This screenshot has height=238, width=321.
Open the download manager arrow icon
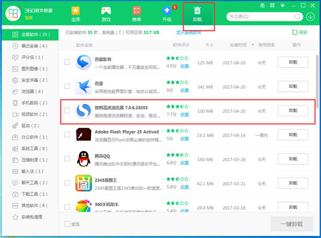coord(310,17)
